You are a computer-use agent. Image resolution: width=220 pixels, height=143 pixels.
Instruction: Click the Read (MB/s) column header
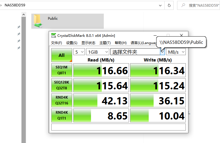point(101,60)
